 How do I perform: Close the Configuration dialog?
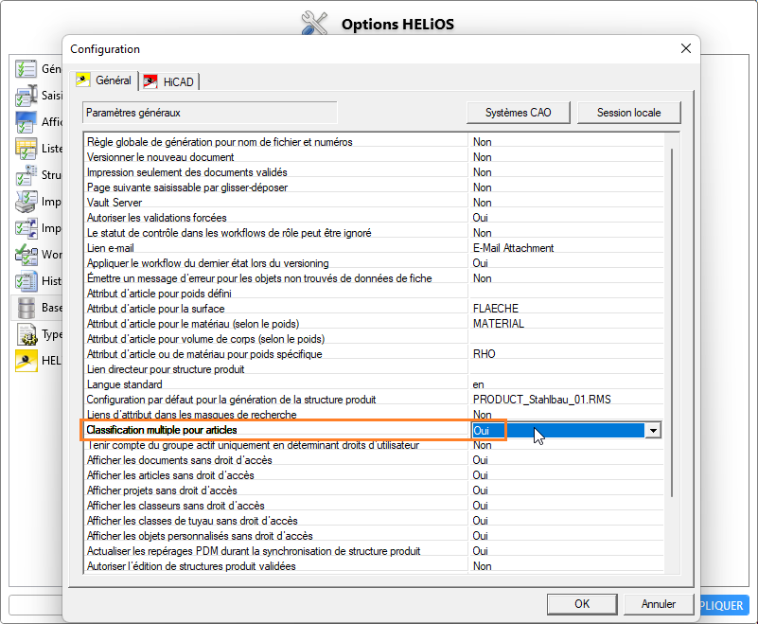685,48
